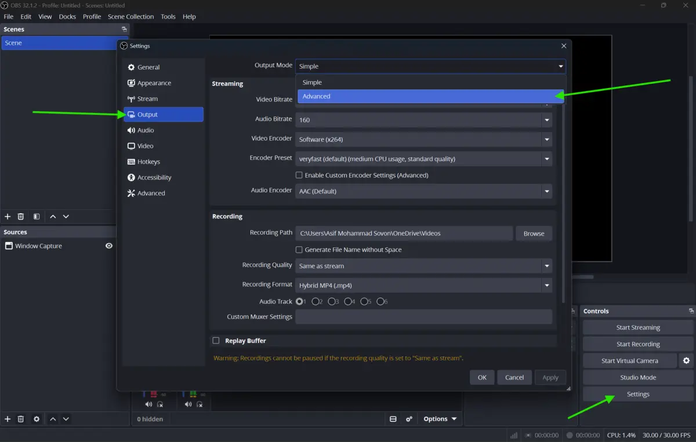Open the Audio Bitrate dropdown

(423, 120)
